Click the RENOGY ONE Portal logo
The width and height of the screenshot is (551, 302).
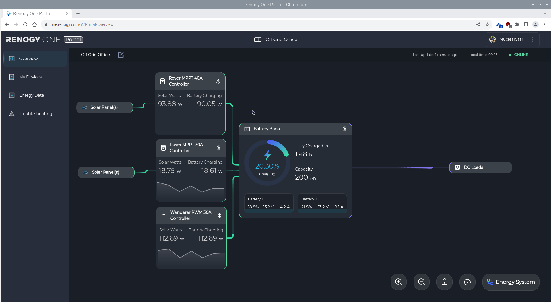click(x=44, y=40)
